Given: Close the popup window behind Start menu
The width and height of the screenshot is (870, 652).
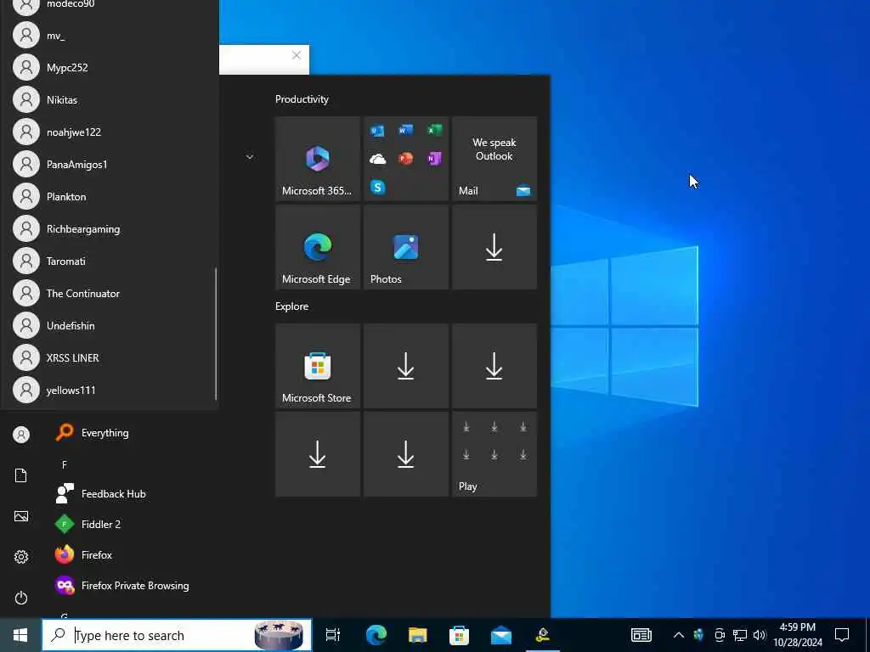Looking at the screenshot, I should (x=297, y=55).
